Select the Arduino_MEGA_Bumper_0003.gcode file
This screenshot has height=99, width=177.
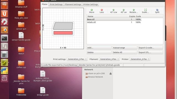[x=43, y=76]
